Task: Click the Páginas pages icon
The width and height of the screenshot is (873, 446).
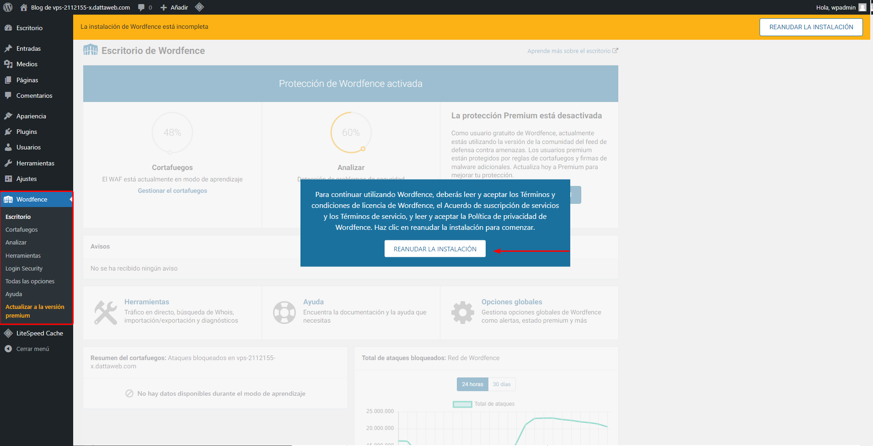Action: click(8, 80)
